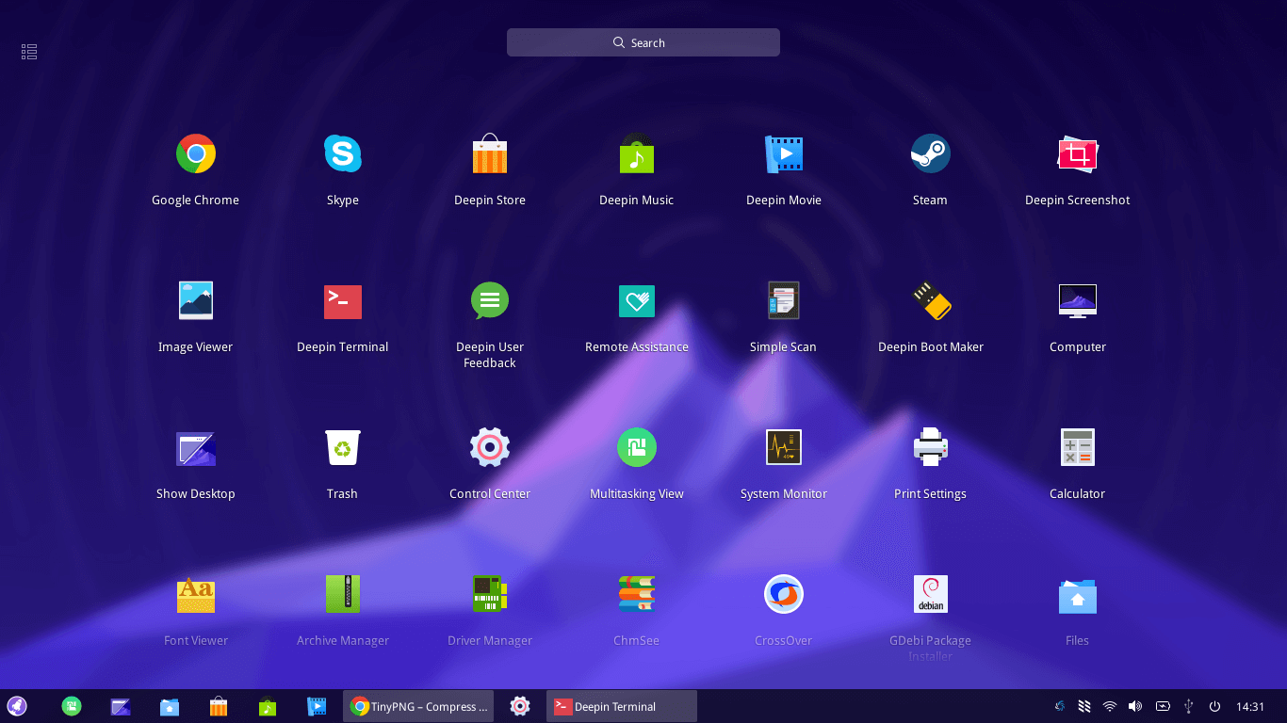Open GDebi Package Installer
Viewport: 1287px width, 723px height.
[x=930, y=595]
